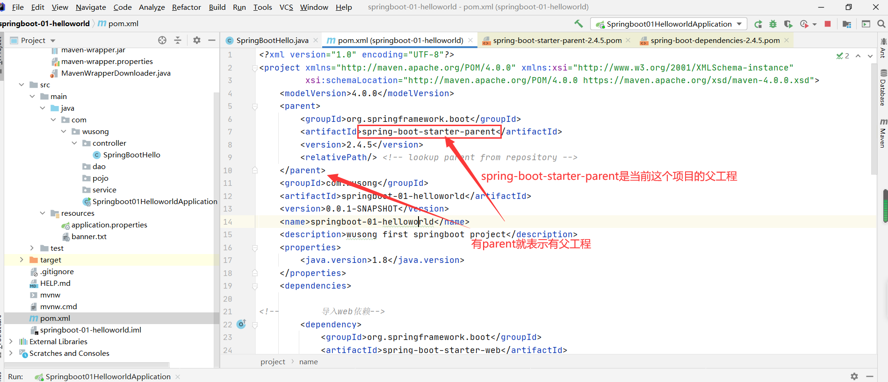Run with profiler clock icon
Viewport: 888px width, 382px height.
tap(804, 24)
